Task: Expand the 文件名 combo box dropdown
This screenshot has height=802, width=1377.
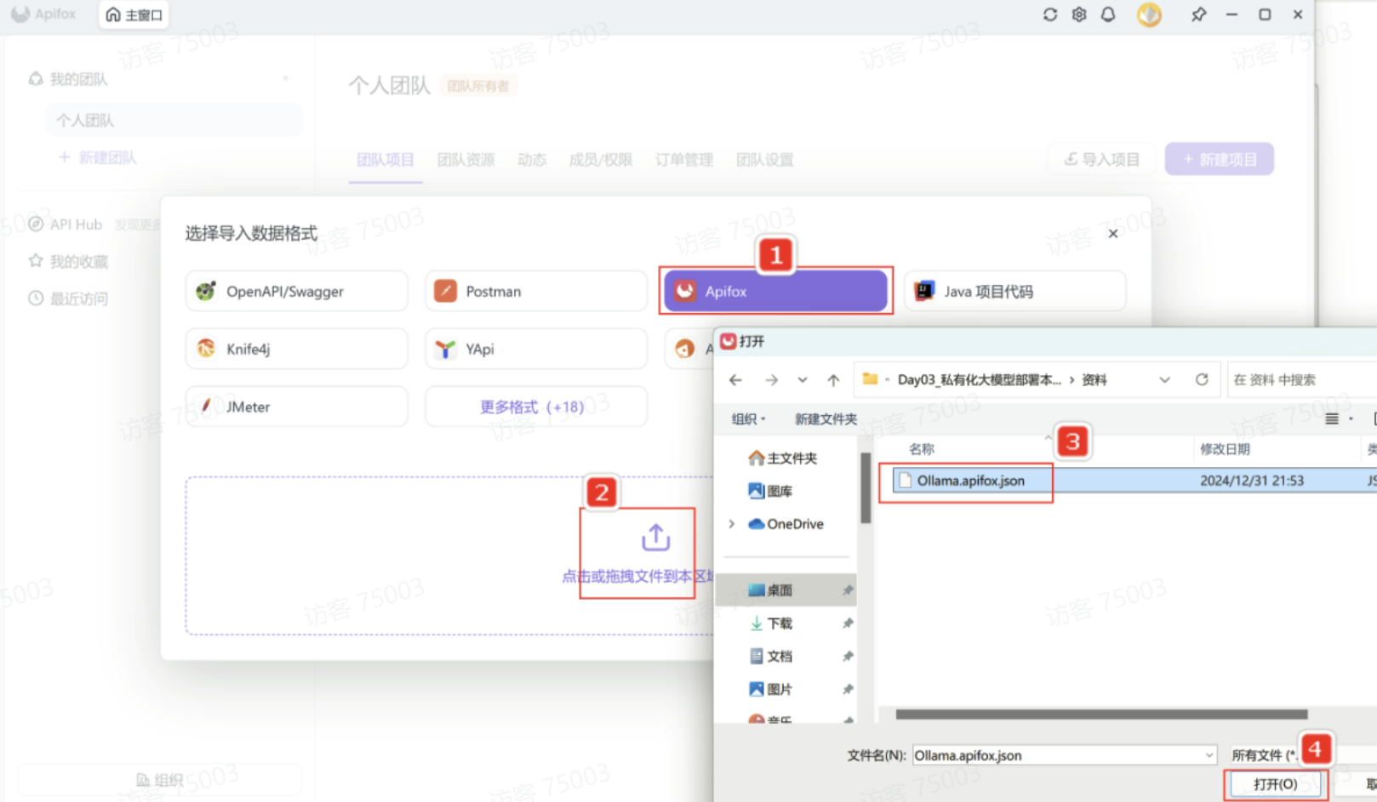Action: 1209,755
